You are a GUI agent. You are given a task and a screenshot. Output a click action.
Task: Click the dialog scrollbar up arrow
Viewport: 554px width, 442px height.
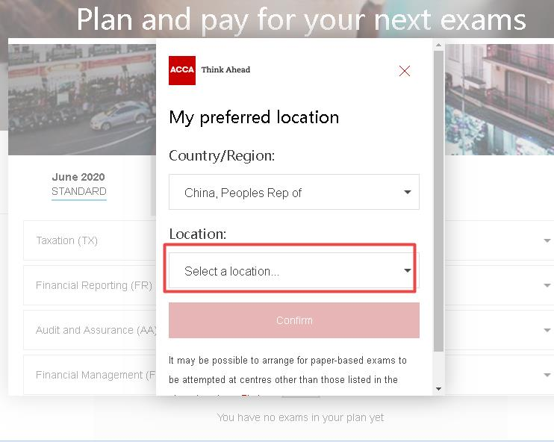click(438, 45)
